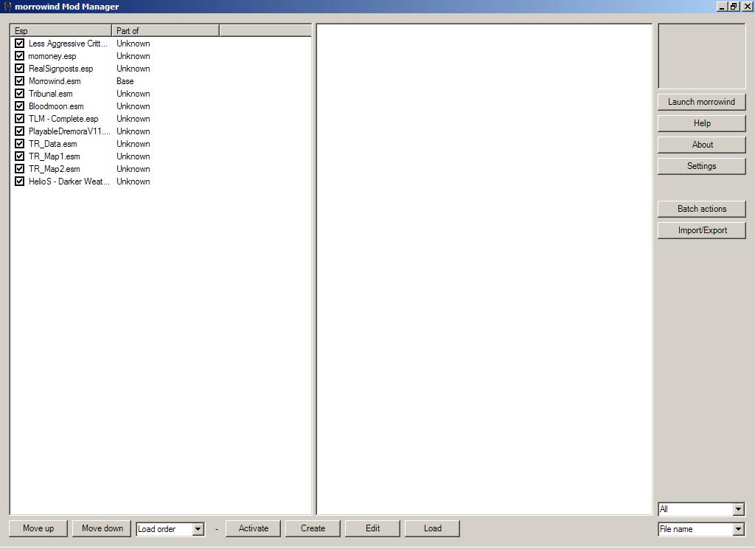Click the app icon in title bar

pos(7,7)
